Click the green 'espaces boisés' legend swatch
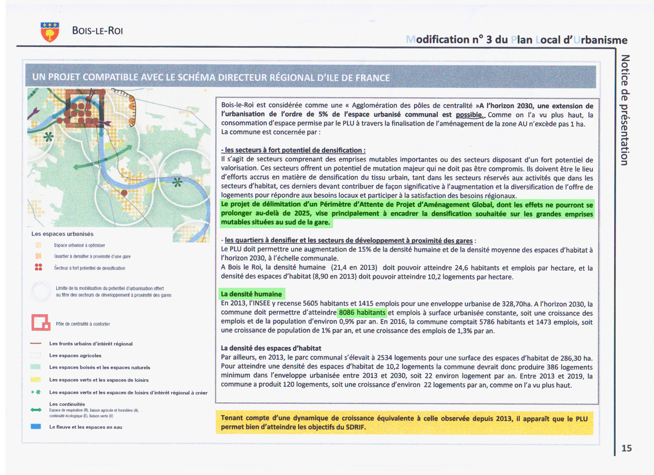This screenshot has width=654, height=475. point(36,367)
